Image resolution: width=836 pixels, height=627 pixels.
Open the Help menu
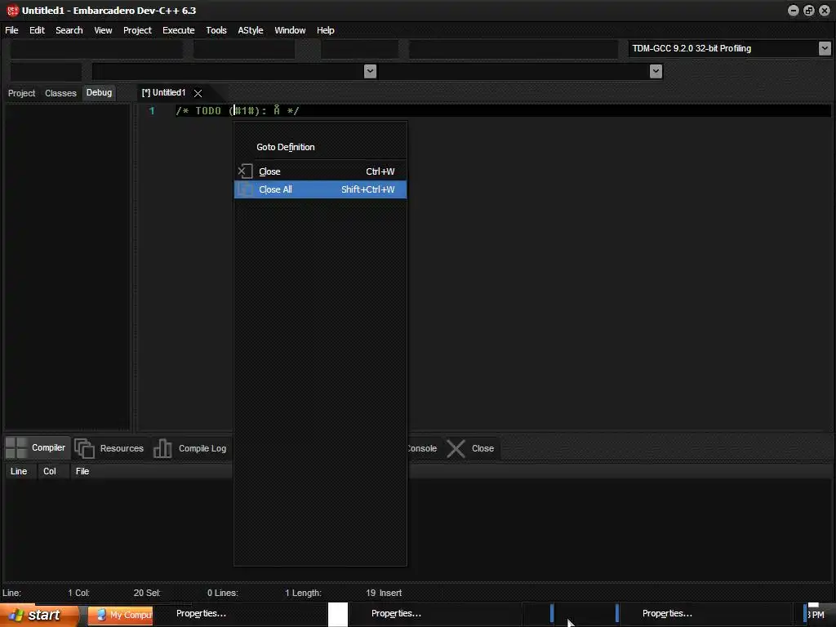pos(325,30)
